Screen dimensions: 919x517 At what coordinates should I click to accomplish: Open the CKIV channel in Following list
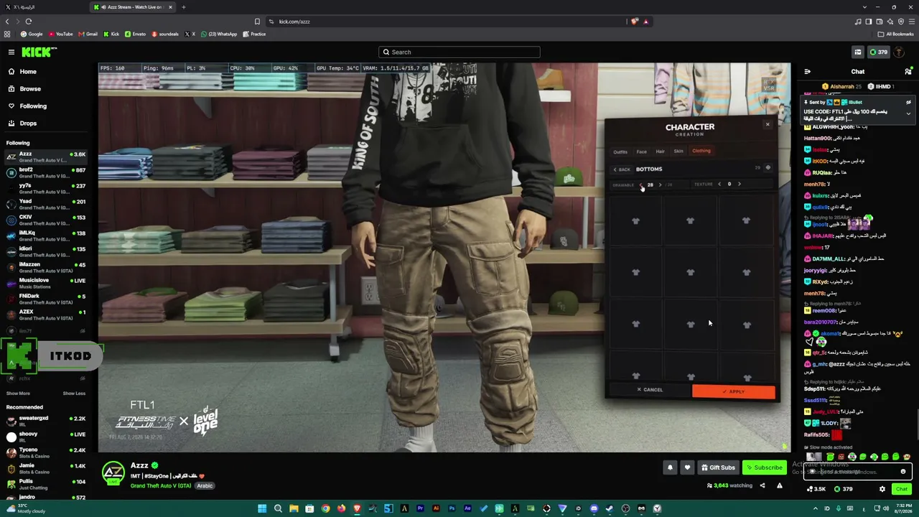(x=46, y=220)
